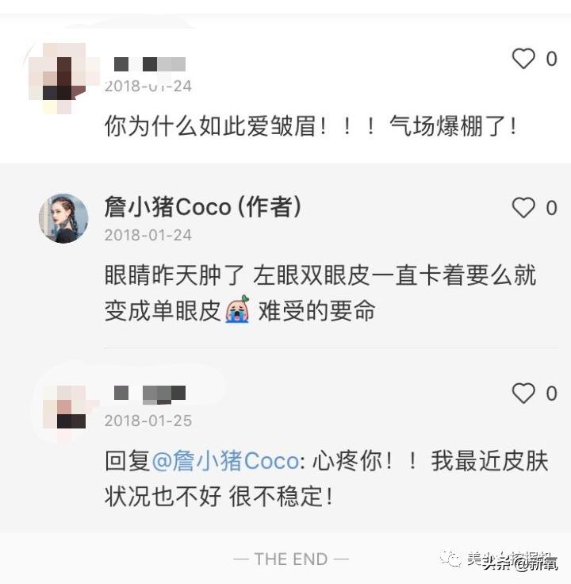Follow the blue @詹小猪Coco mention link

(225, 461)
